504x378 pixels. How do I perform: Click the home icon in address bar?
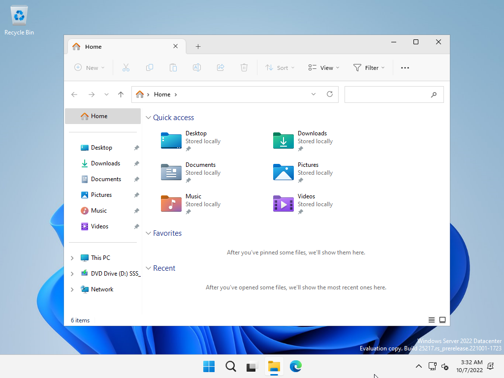pyautogui.click(x=139, y=94)
